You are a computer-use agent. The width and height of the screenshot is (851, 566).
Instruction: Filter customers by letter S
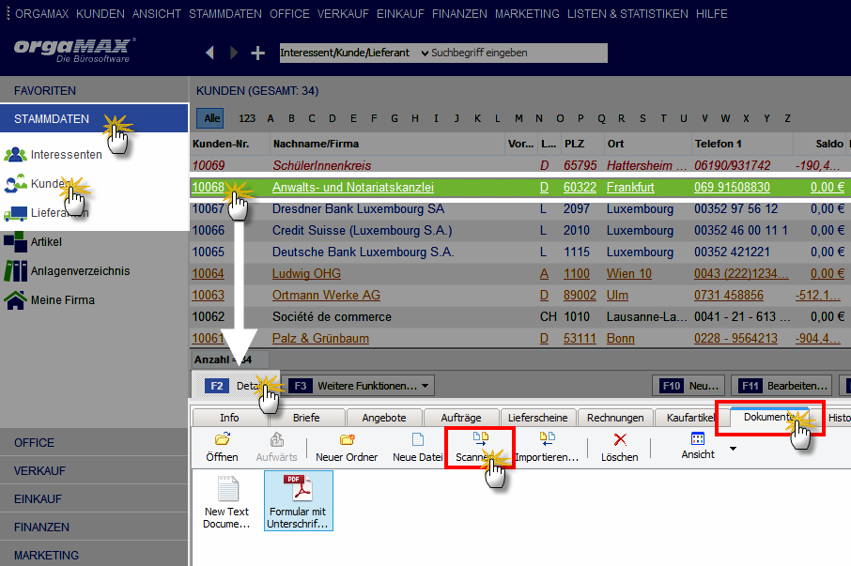(642, 118)
